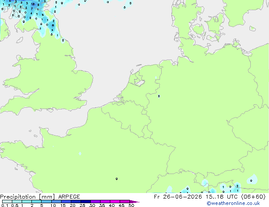Screen dimensions: 269x207
Task: Click the '12' precipitation value over Scotland
Action: tap(33, 4)
